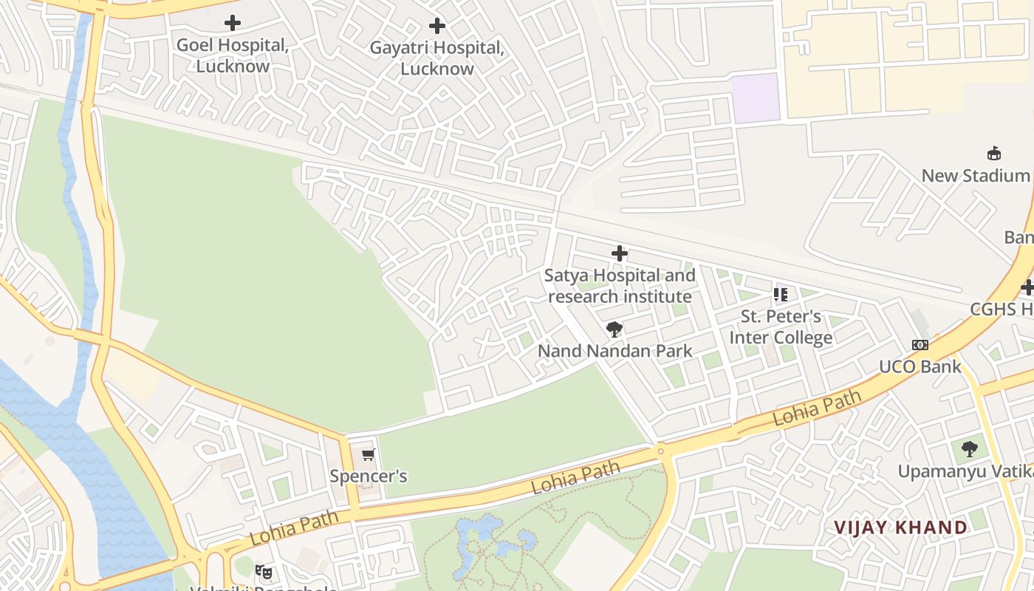This screenshot has width=1034, height=591.
Task: Select St. Peter's Inter College school icon
Action: click(781, 295)
